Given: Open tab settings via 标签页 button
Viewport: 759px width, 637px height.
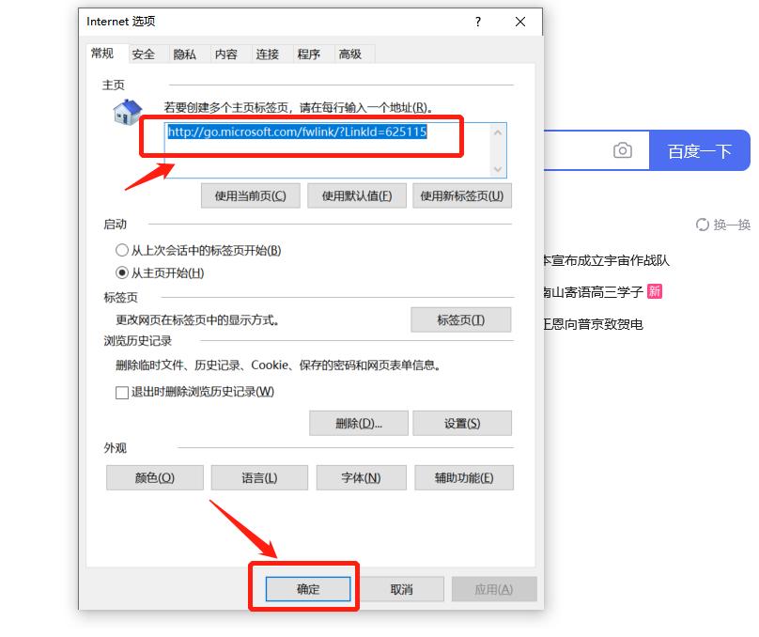Looking at the screenshot, I should 461,319.
